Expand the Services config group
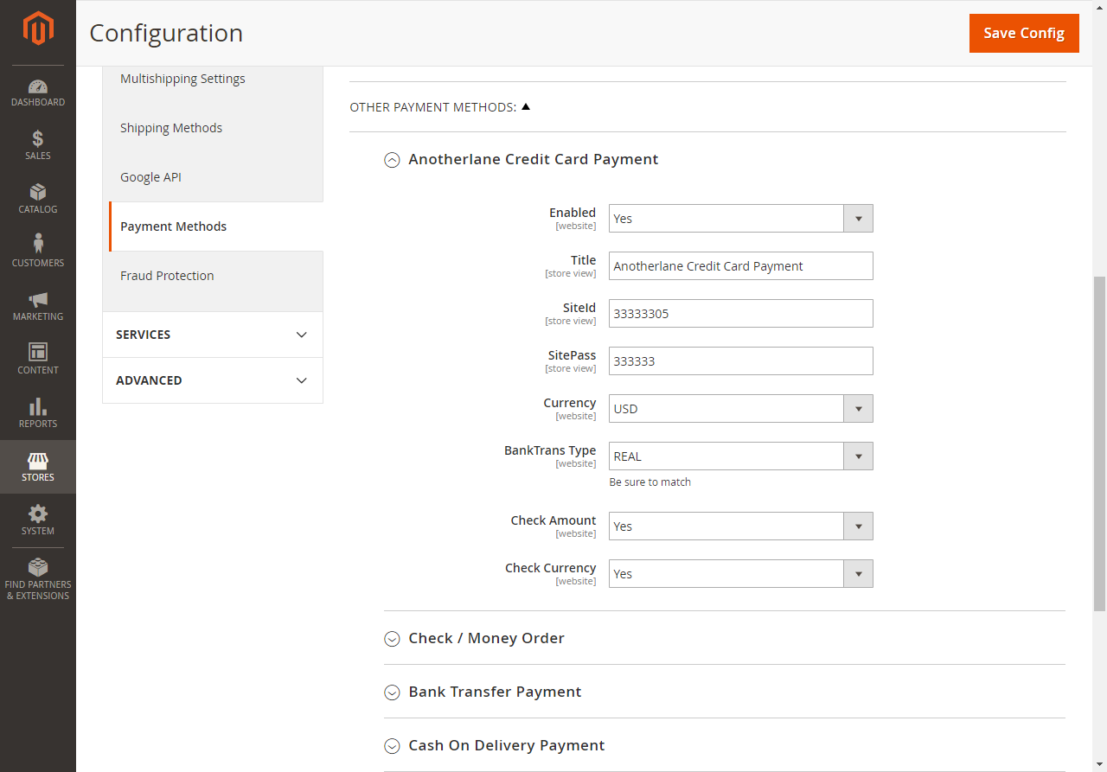 (x=213, y=335)
